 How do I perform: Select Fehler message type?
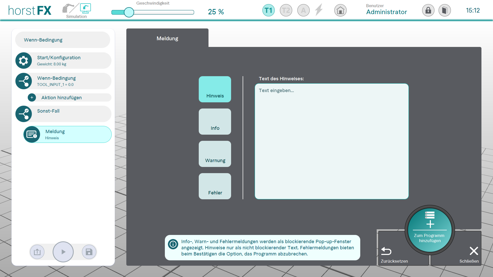(215, 186)
